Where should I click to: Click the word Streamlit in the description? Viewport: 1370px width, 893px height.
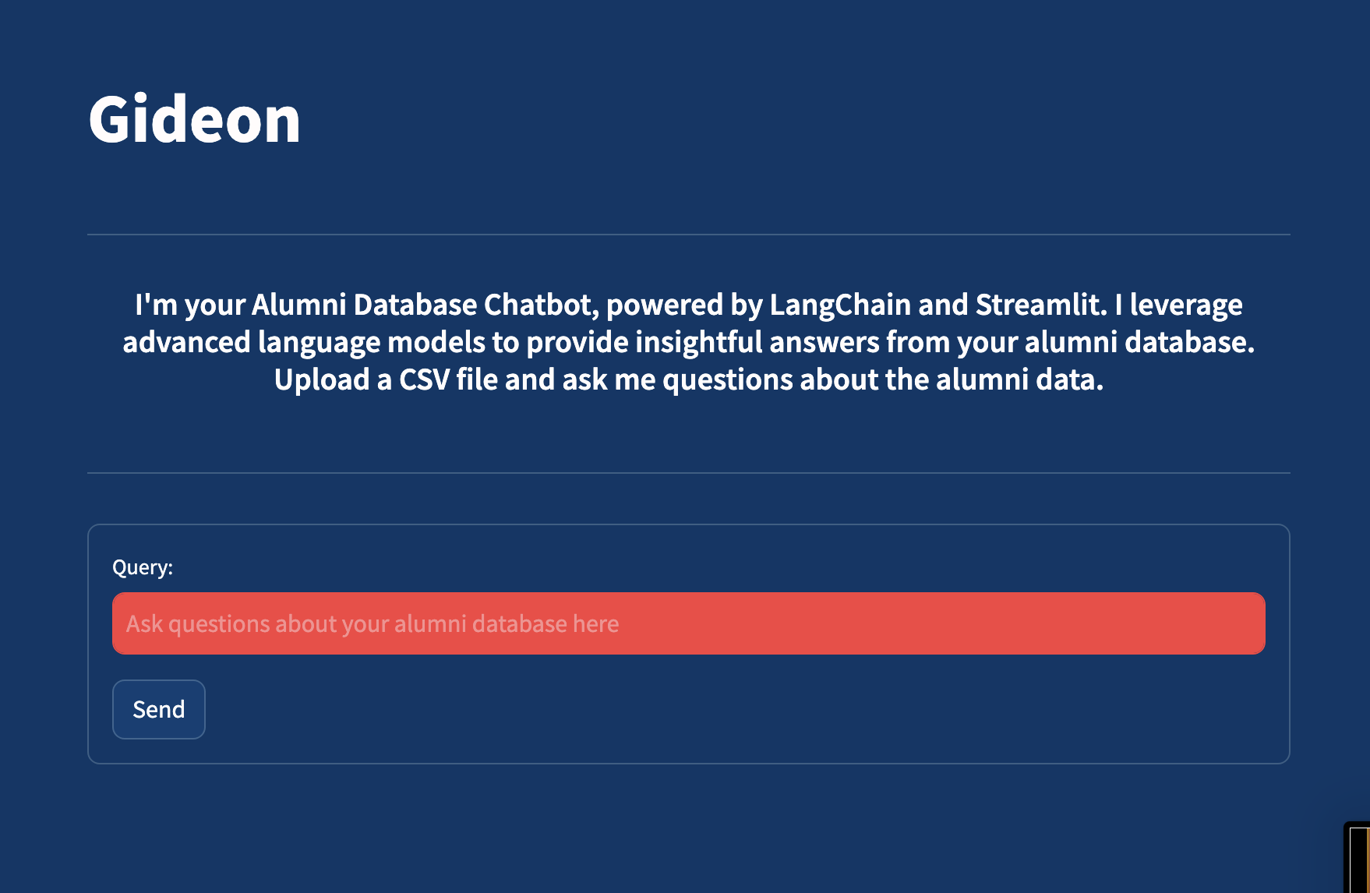click(x=1040, y=305)
